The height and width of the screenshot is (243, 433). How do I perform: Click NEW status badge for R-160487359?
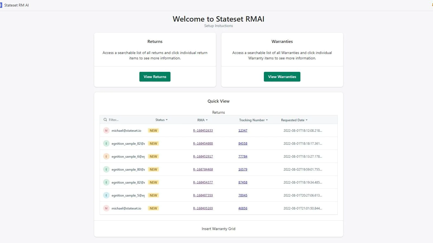[153, 195]
